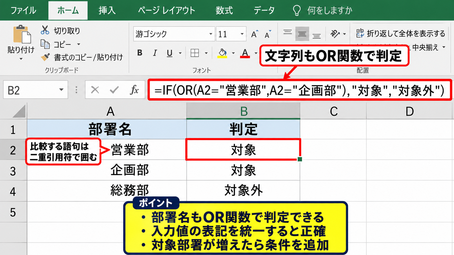Image resolution: width=454 pixels, height=255 pixels.
Task: Toggle Italic formatting
Action: point(155,53)
